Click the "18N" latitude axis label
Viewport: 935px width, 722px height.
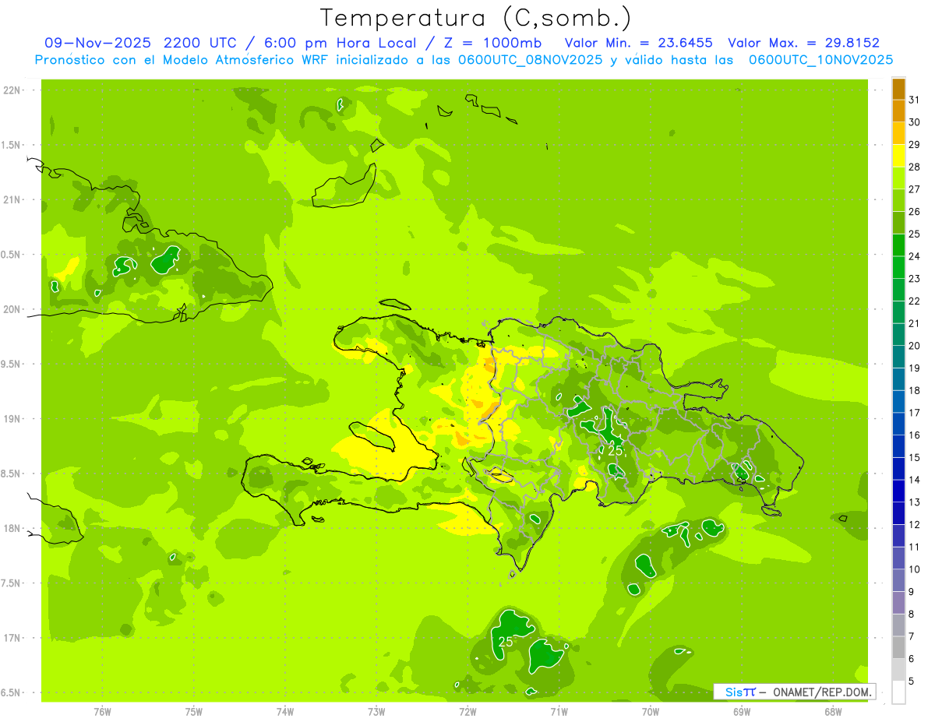[12, 528]
